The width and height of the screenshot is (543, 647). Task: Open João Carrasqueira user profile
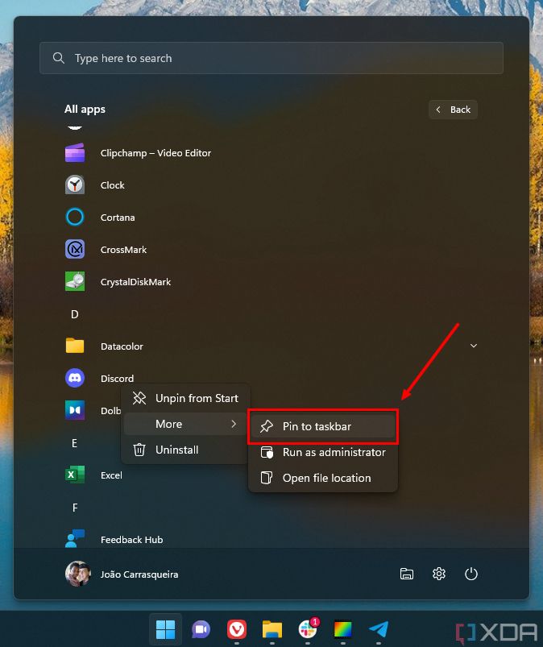122,574
